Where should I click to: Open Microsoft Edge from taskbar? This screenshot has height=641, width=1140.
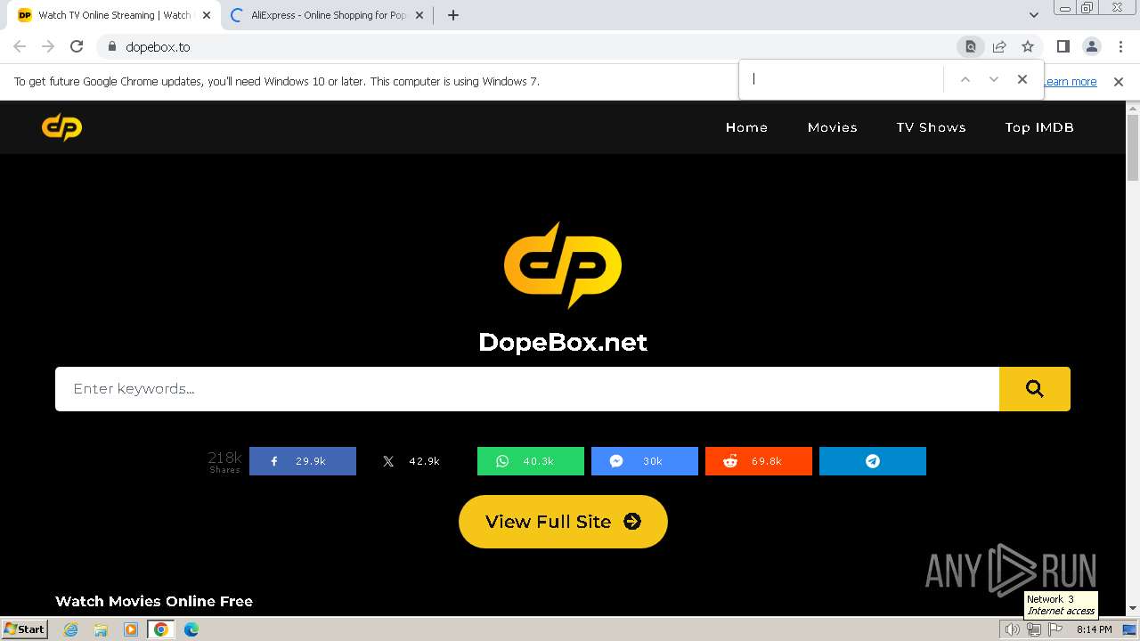click(x=191, y=629)
